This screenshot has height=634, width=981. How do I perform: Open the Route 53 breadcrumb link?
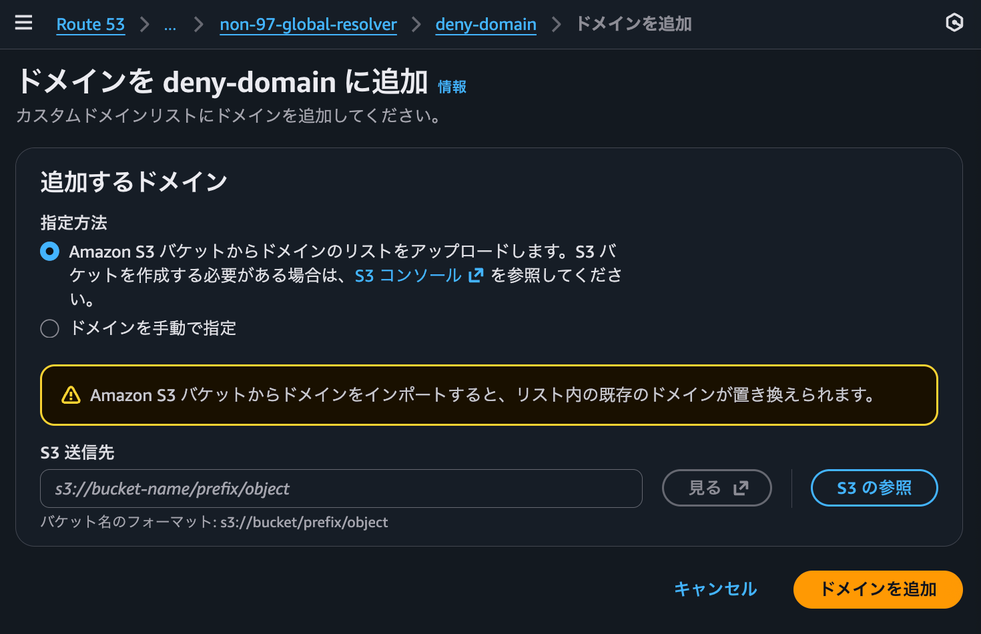coord(90,25)
